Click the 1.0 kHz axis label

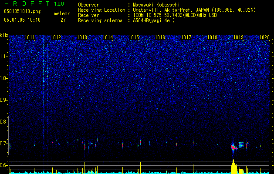pos(4,78)
